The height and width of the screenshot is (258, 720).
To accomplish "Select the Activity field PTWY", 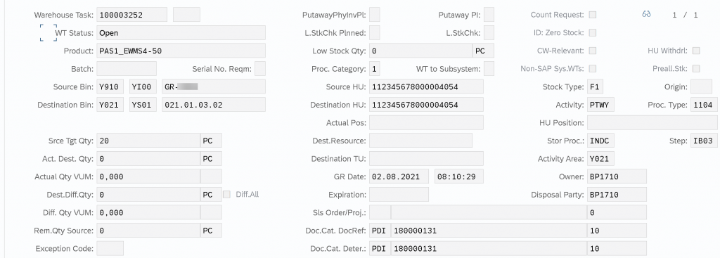I will coord(600,105).
